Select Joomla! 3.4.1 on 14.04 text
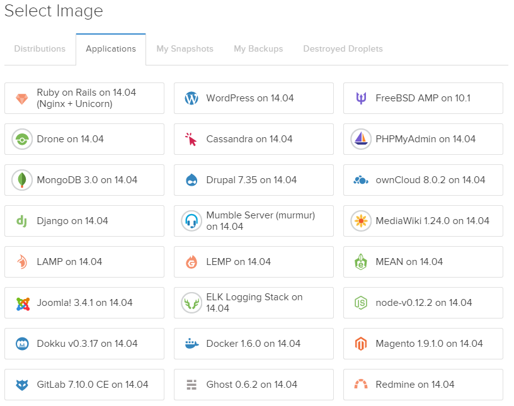 (x=84, y=303)
